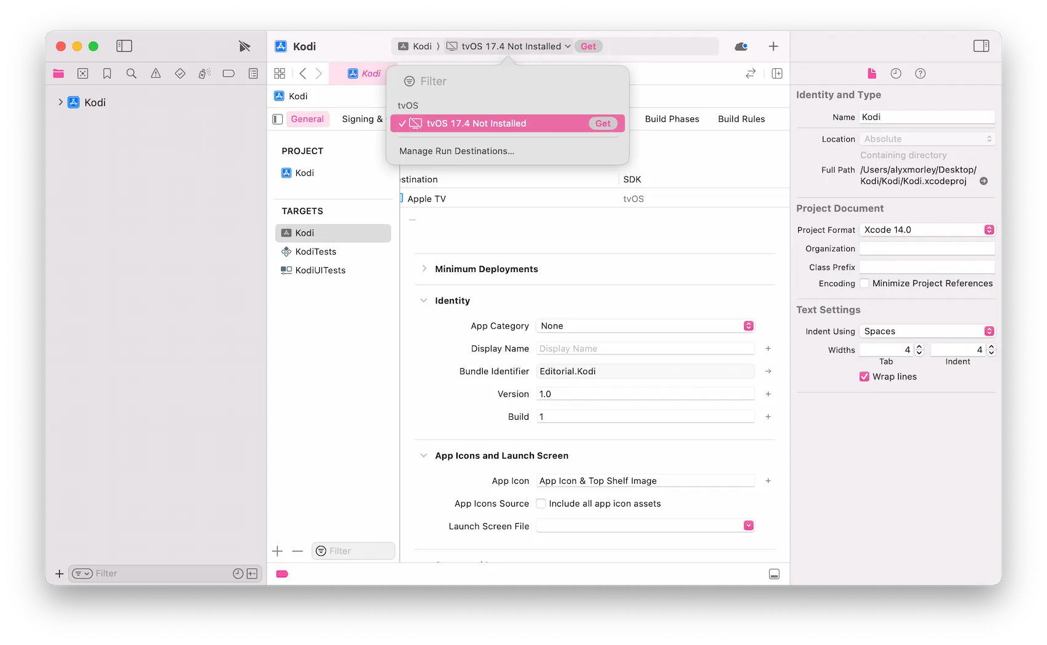Toggle the inspector panel visibility

(981, 46)
